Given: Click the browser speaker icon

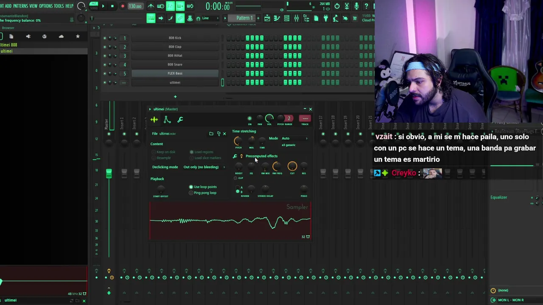Looking at the screenshot, I should (x=28, y=36).
